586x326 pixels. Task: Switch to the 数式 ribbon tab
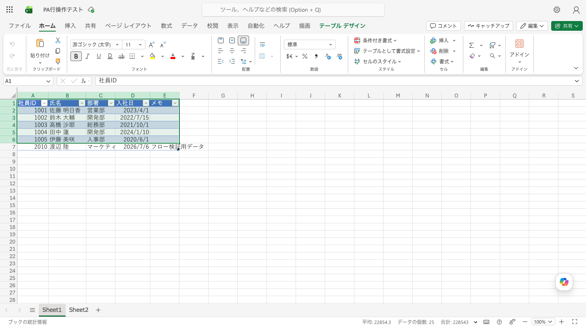166,26
